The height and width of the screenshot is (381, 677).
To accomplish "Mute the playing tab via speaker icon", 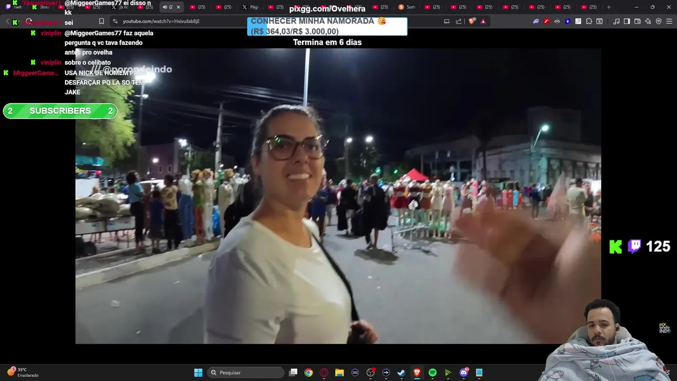I will (164, 7).
